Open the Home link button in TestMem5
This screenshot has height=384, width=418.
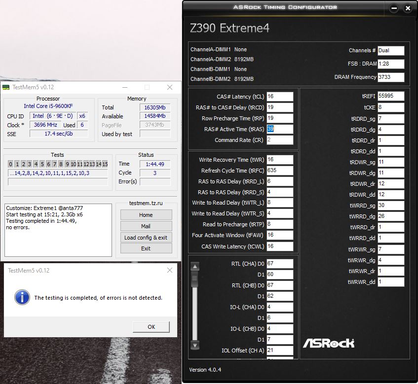click(x=146, y=215)
